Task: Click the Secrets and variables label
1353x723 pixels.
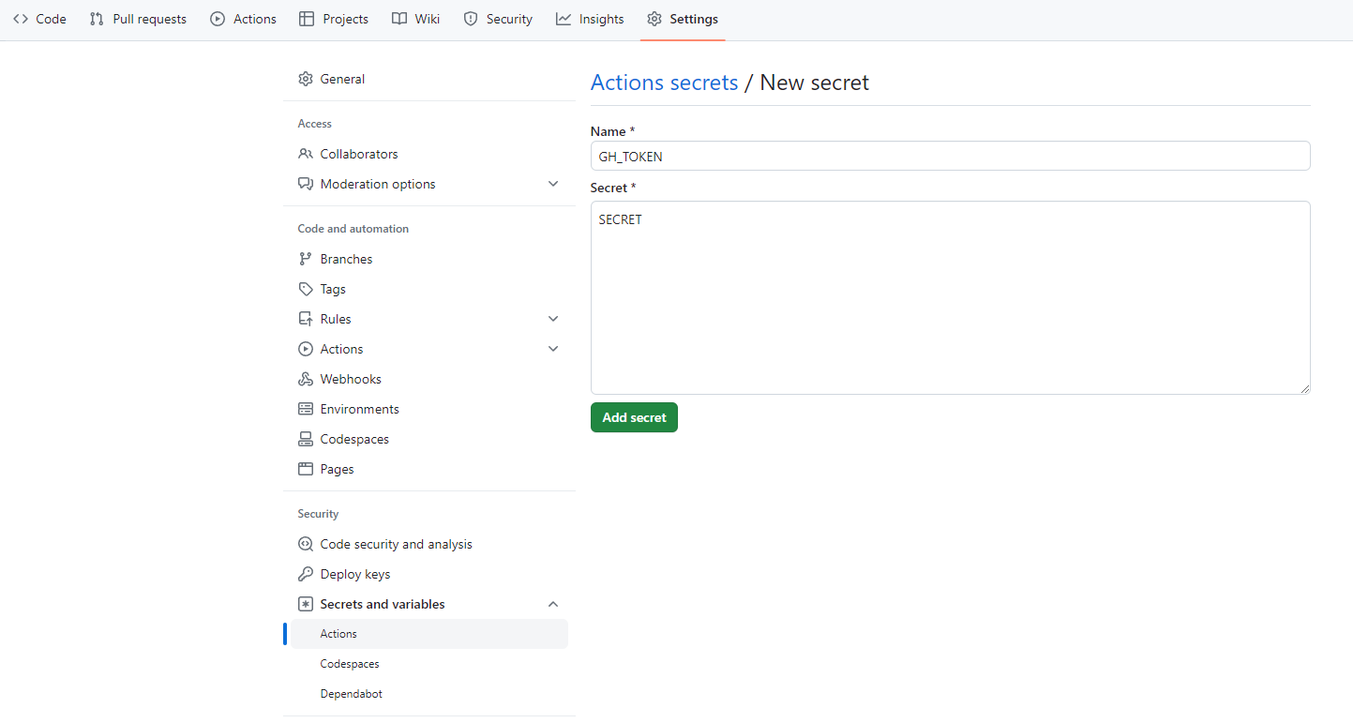Action: 383,604
